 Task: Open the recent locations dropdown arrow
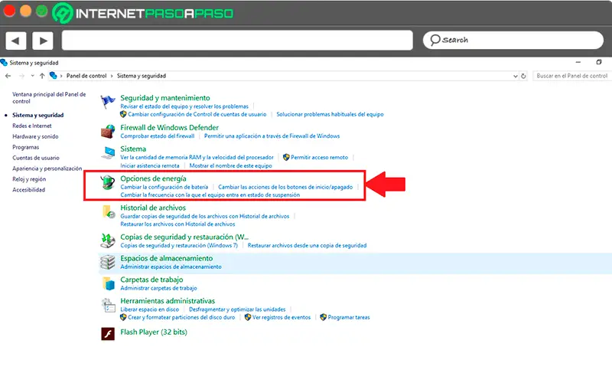click(32, 76)
